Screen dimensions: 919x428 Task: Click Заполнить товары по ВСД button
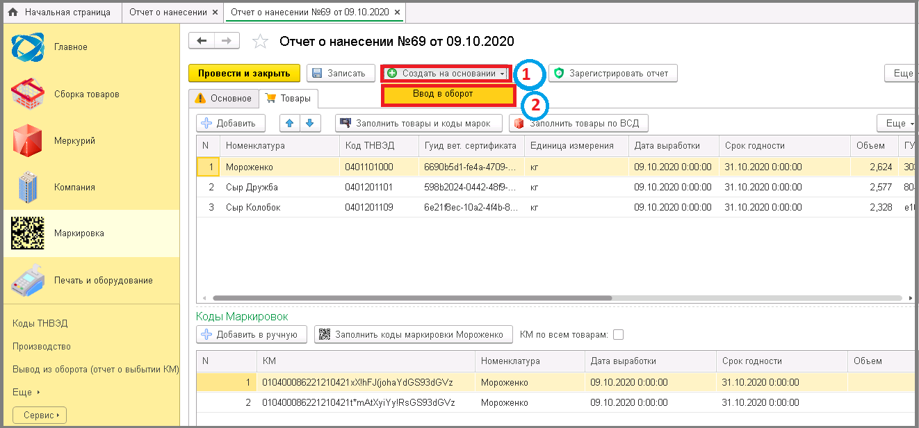point(578,123)
